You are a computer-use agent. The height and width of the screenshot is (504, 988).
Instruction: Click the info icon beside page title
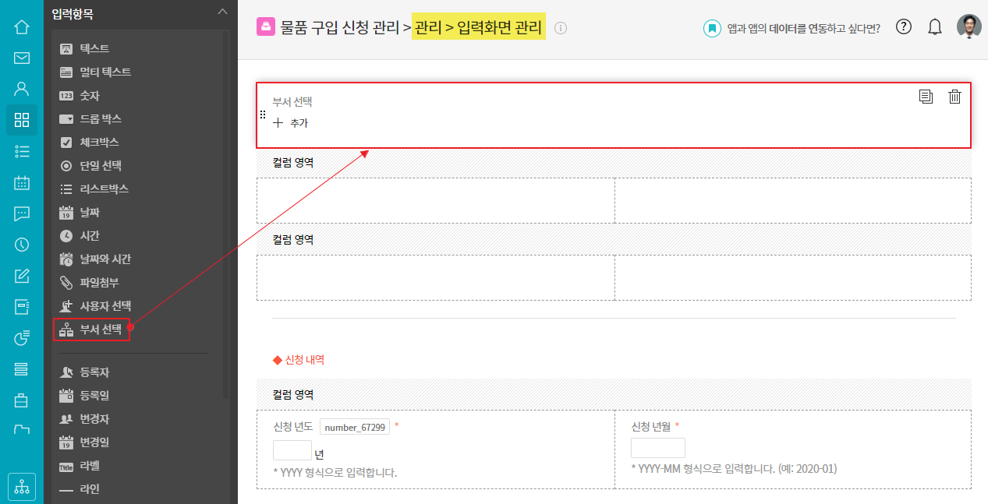pyautogui.click(x=561, y=28)
